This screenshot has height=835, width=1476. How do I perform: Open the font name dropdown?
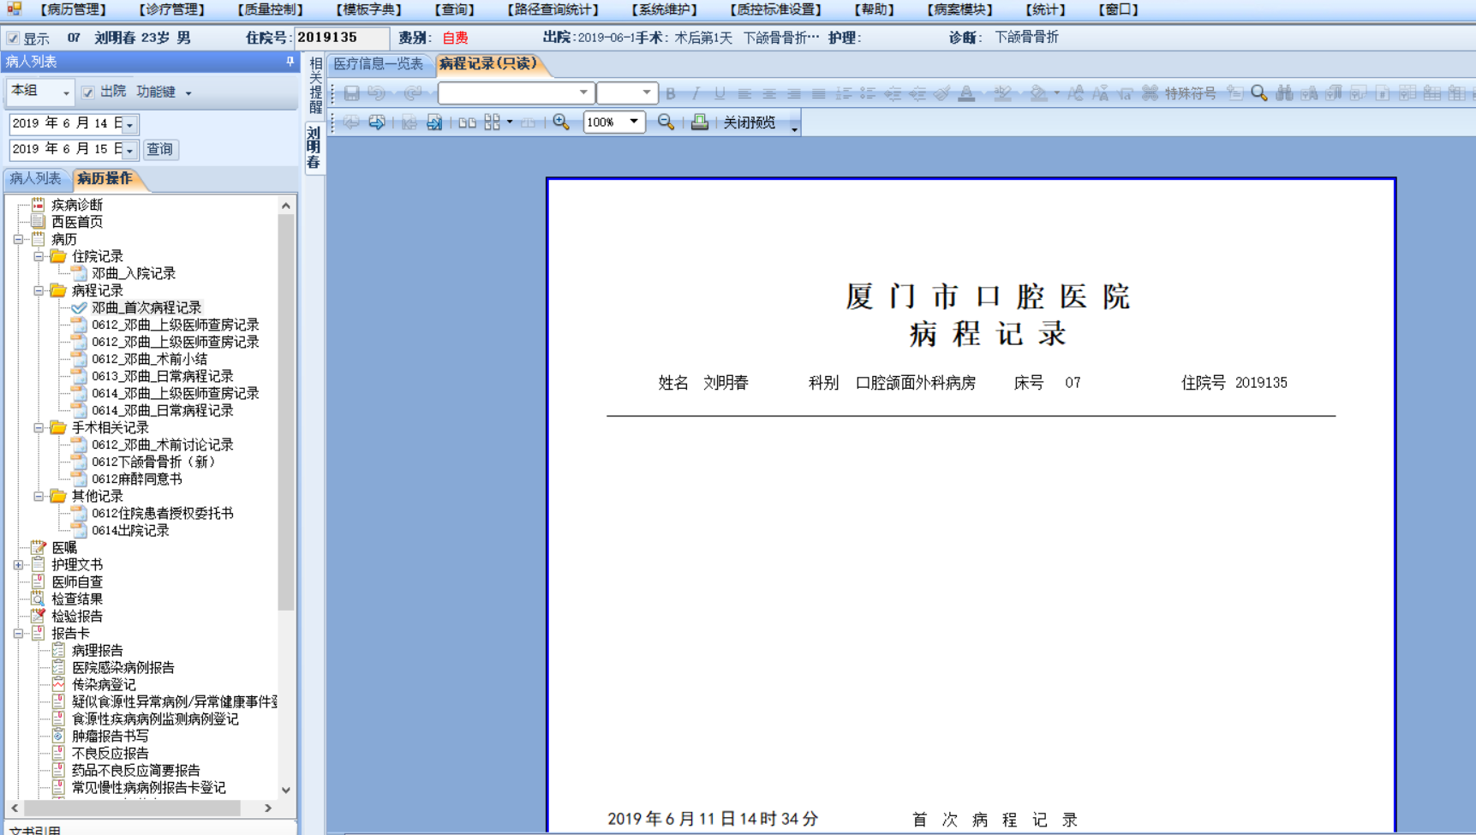tap(583, 93)
